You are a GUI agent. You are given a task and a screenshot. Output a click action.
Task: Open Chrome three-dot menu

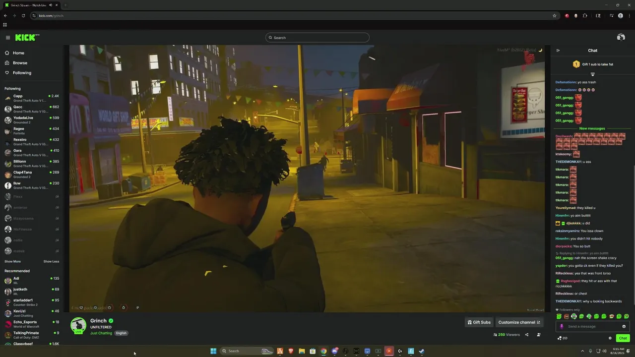[629, 15]
